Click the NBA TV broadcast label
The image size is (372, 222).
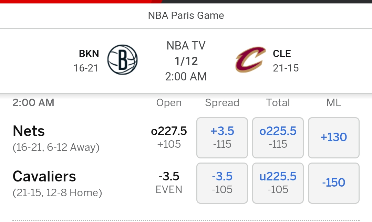point(186,45)
